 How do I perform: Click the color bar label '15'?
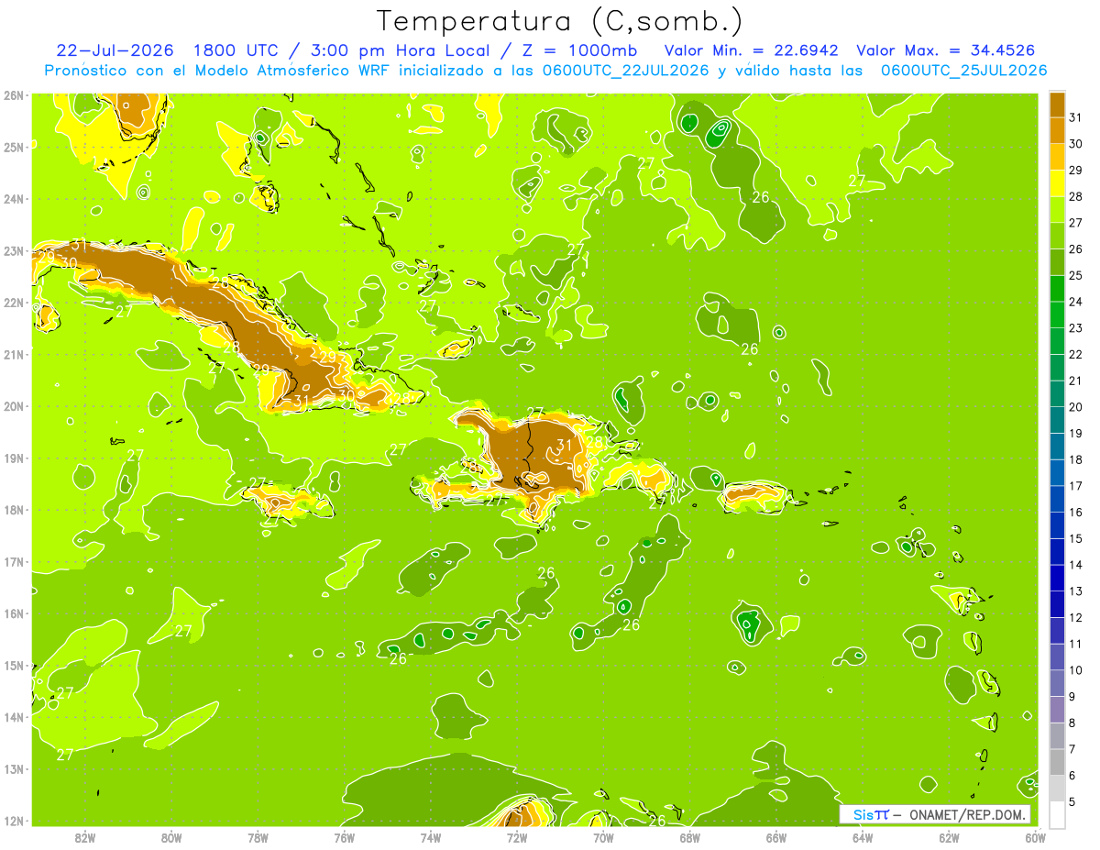point(1076,538)
